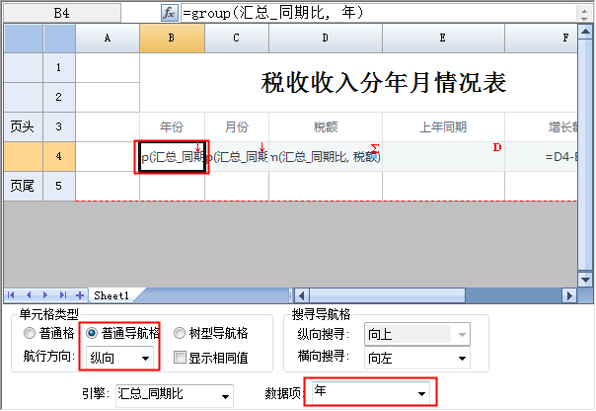Viewport: 596px width, 411px height.
Task: Go to previous sheet arrow
Action: click(x=30, y=295)
